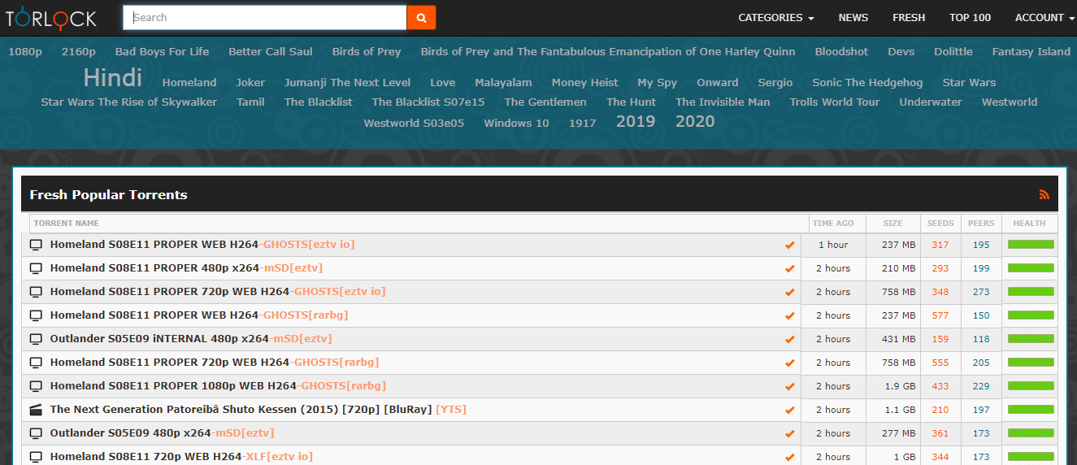The height and width of the screenshot is (465, 1077).
Task: Click peers value 273
Action: point(981,292)
